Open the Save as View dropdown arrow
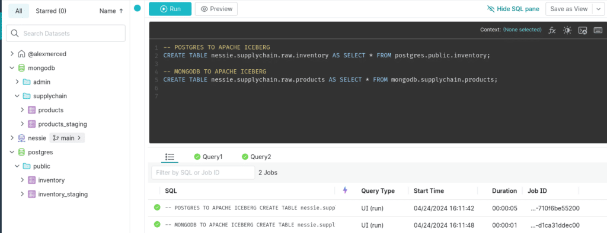 [x=598, y=9]
